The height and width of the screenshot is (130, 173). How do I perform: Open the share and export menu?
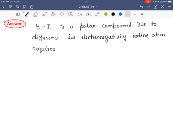(32, 7)
